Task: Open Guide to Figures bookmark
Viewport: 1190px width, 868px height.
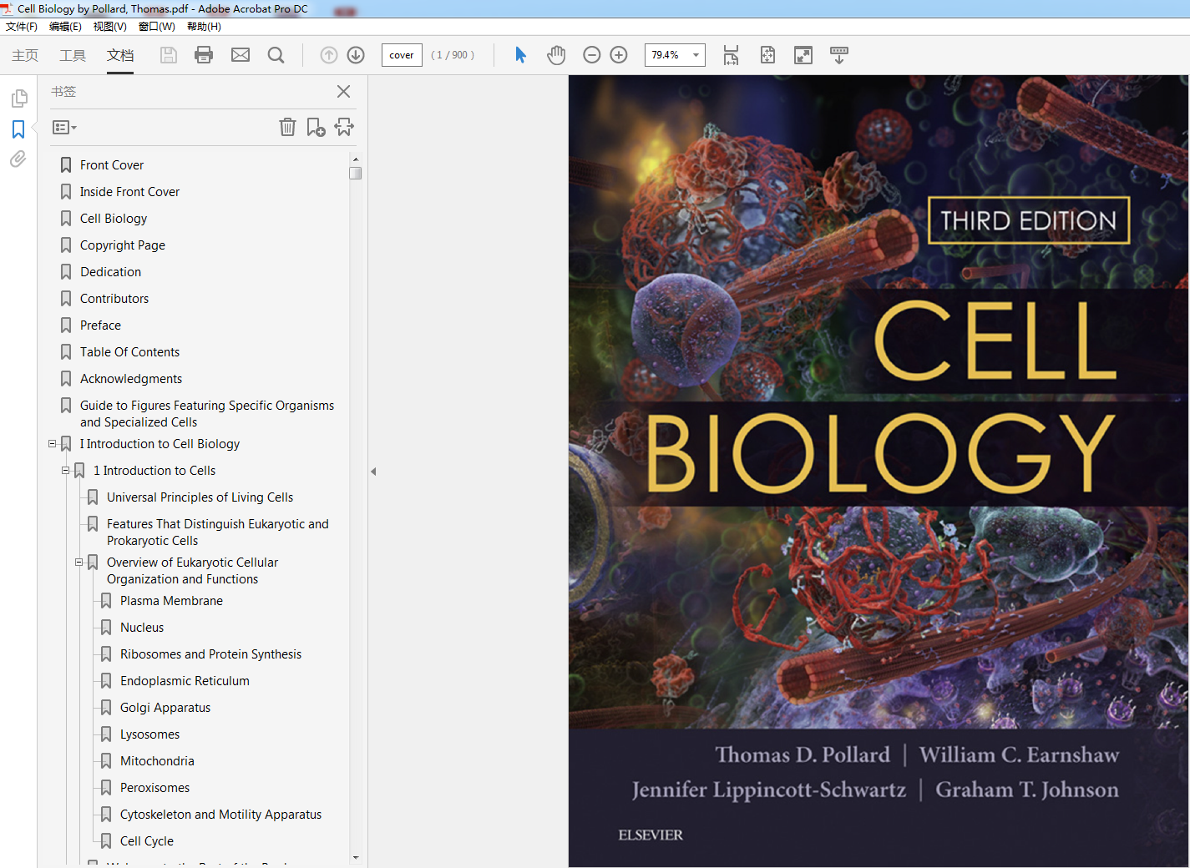Action: 207,414
